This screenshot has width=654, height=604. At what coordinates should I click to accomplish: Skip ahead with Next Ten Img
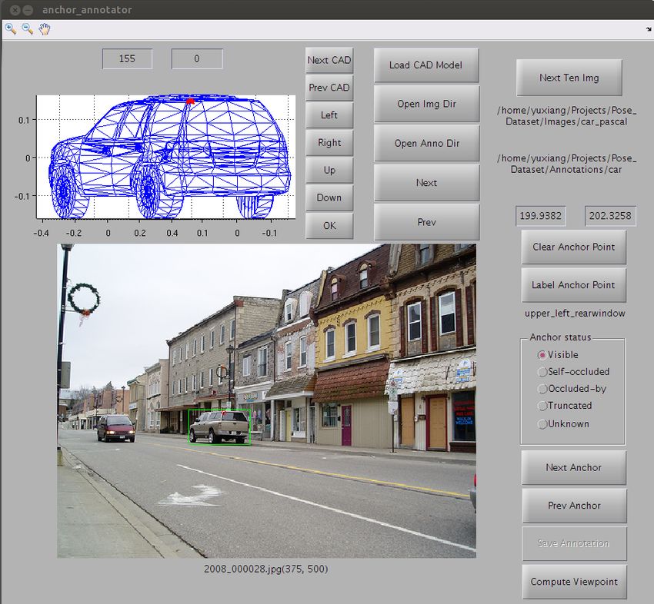coord(569,78)
